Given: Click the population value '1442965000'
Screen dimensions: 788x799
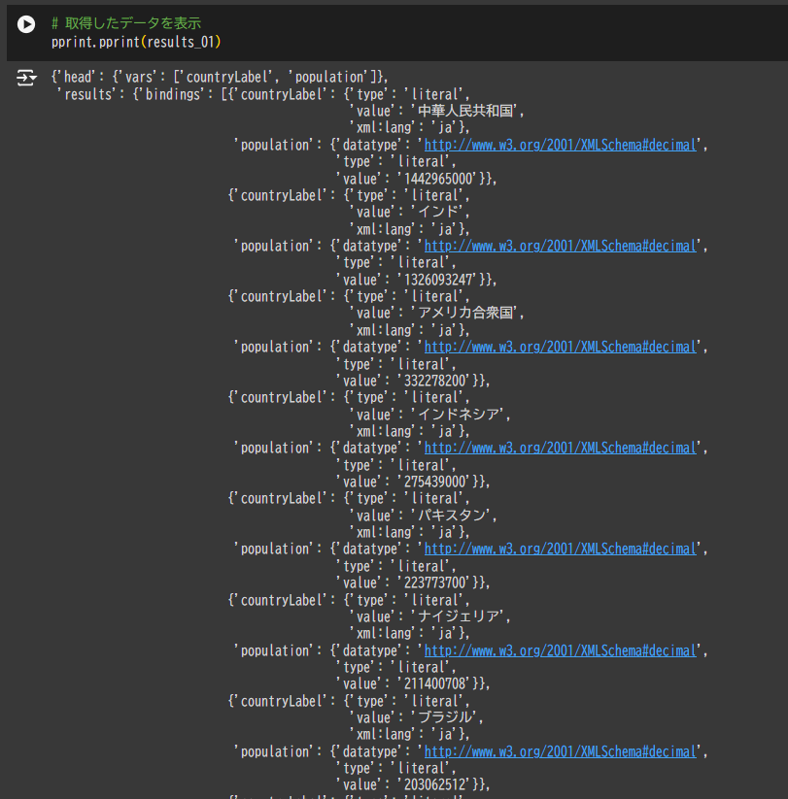Looking at the screenshot, I should 440,179.
